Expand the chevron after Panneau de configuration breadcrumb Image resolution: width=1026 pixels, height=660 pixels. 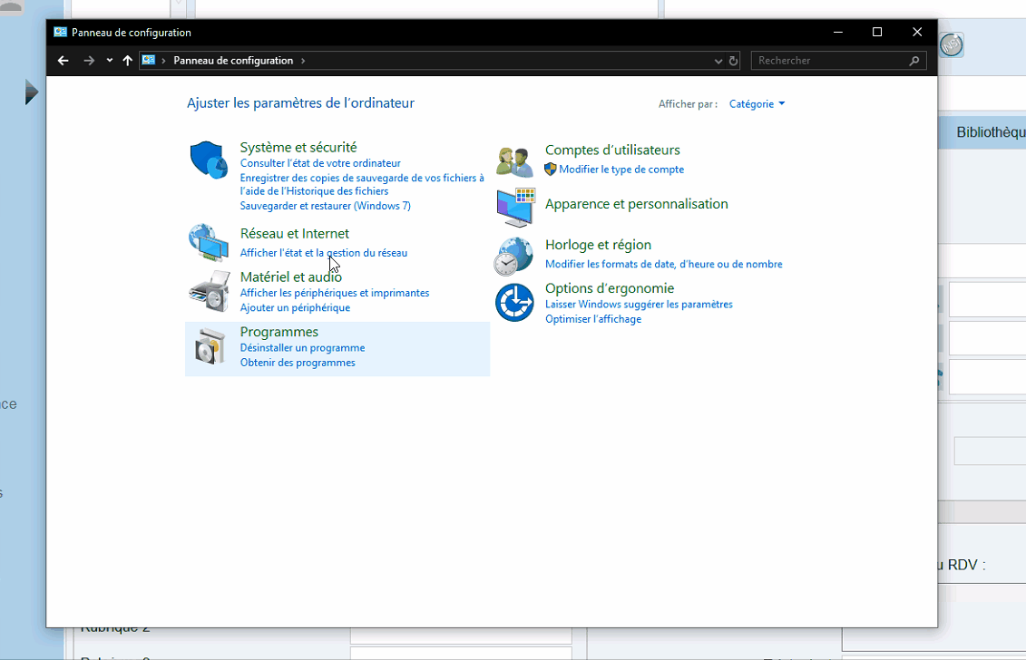coord(303,61)
